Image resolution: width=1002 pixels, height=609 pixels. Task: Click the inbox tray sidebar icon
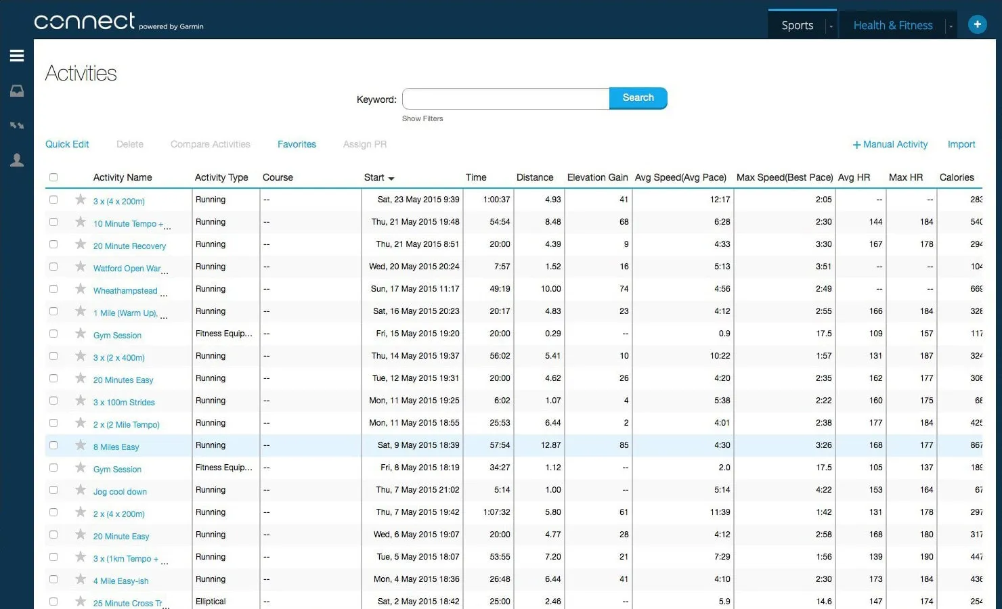[x=17, y=91]
